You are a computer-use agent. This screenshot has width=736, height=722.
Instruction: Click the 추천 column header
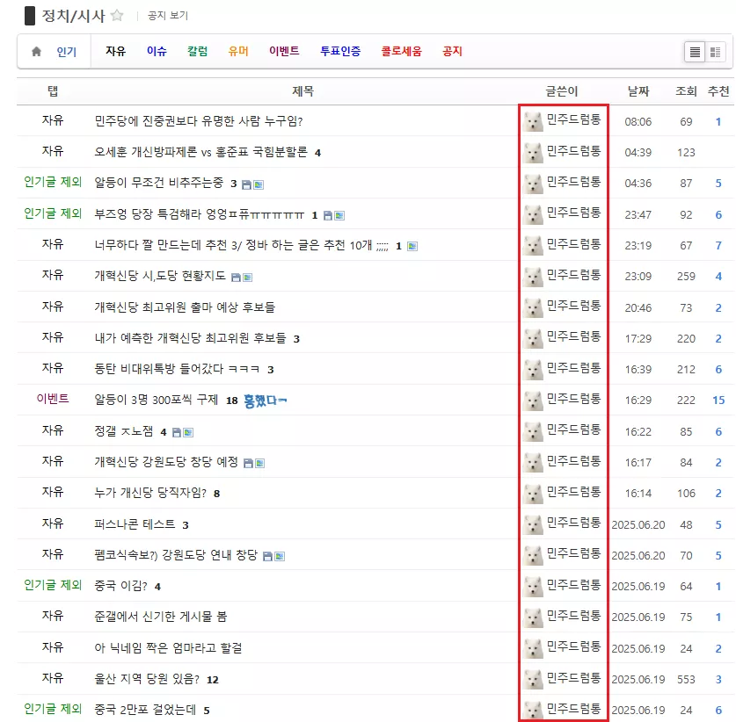pos(718,91)
